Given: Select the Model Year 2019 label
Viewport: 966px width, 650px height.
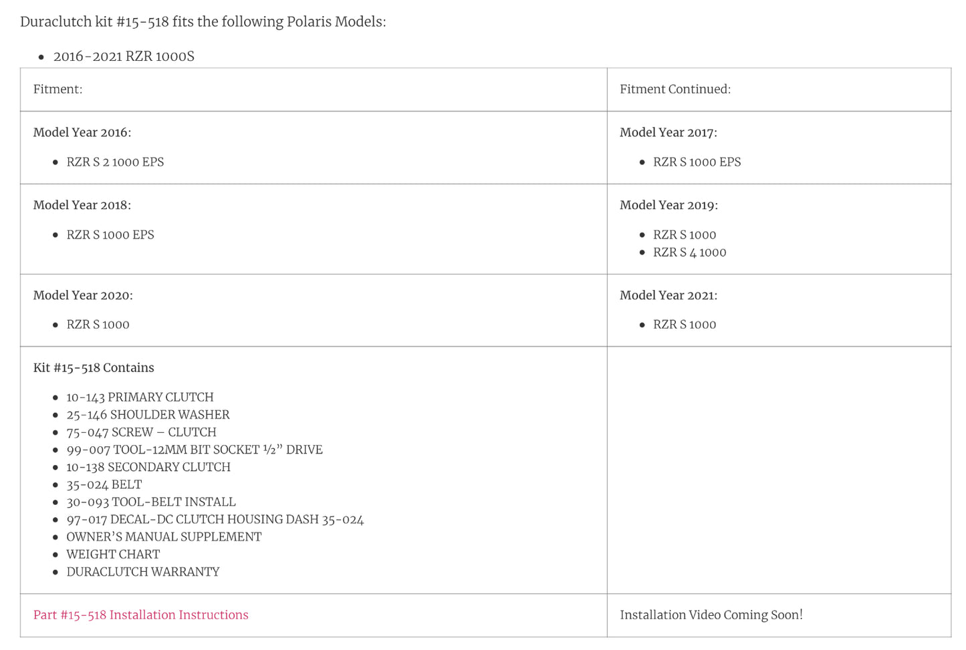Looking at the screenshot, I should (x=669, y=205).
